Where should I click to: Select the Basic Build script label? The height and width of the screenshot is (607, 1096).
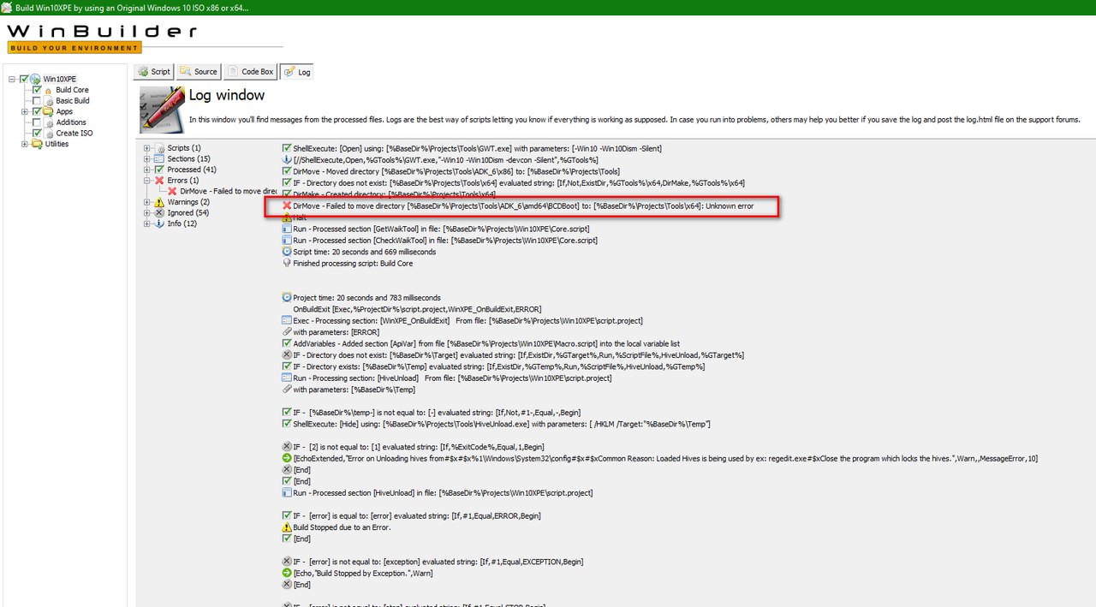[x=73, y=101]
